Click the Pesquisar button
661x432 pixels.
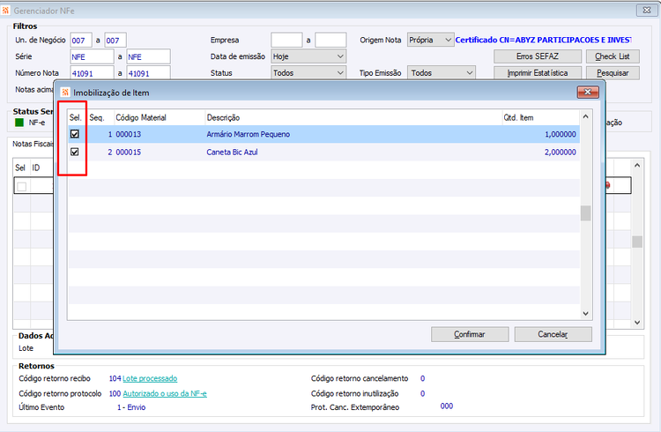613,73
